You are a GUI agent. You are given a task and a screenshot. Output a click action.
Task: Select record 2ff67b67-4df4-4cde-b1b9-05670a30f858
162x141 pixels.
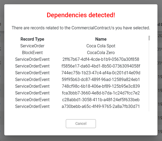click(x=101, y=59)
